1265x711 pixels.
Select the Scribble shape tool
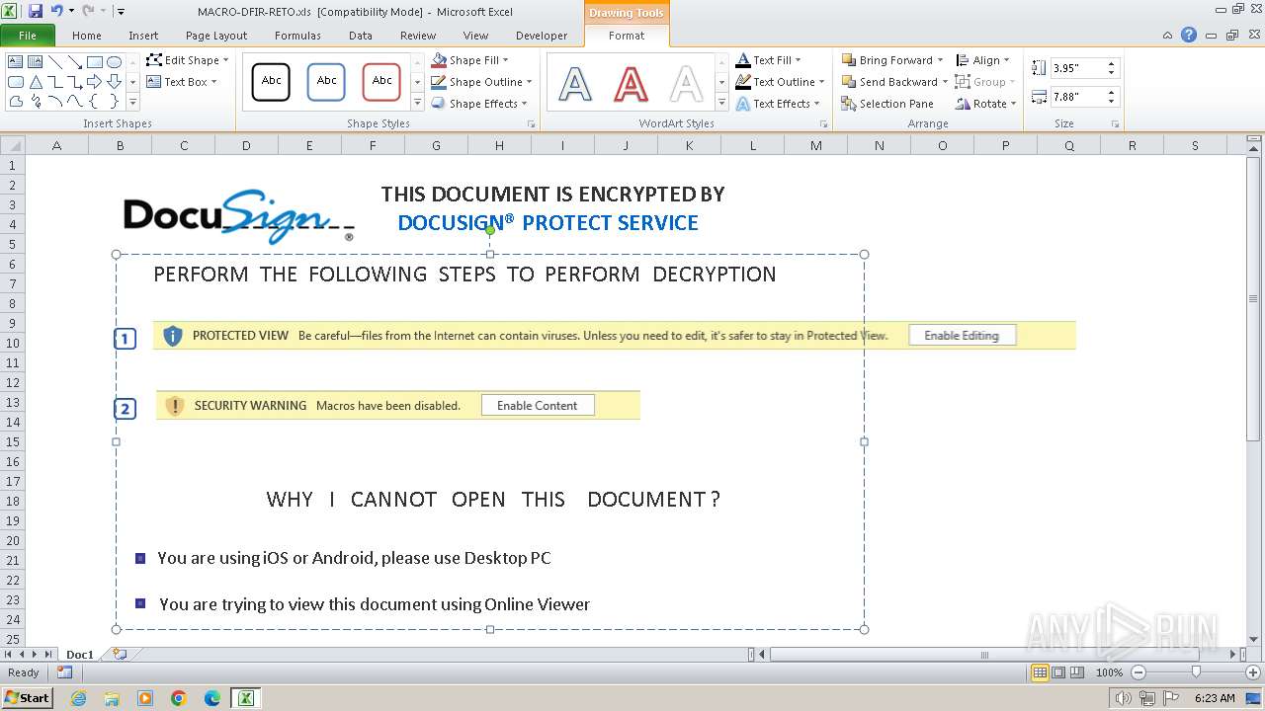click(x=36, y=101)
